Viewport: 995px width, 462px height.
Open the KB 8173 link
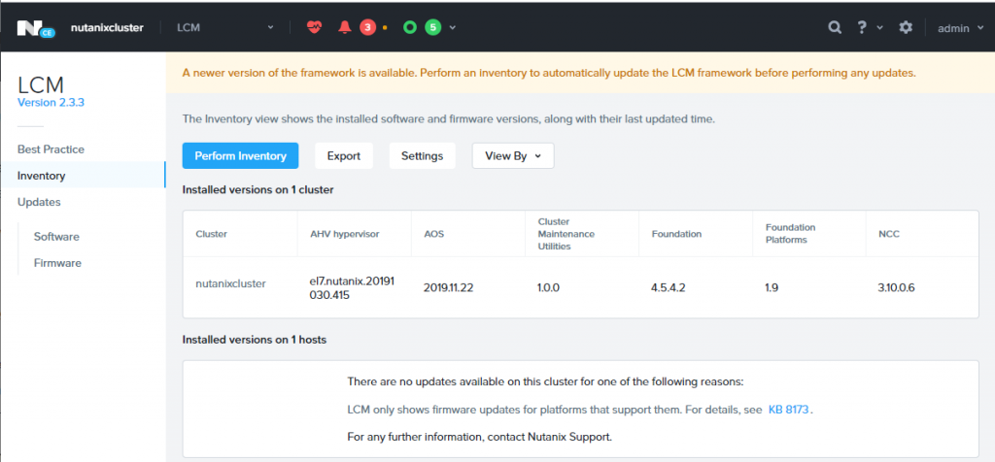pyautogui.click(x=788, y=410)
